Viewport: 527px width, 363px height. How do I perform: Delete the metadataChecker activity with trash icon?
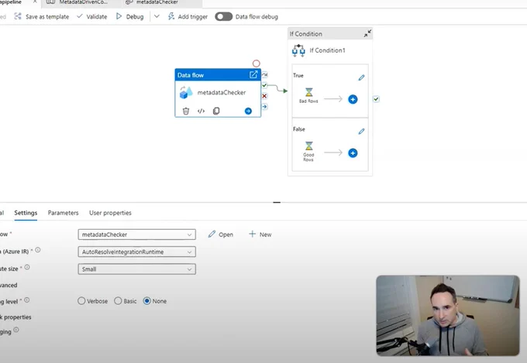[x=186, y=111]
